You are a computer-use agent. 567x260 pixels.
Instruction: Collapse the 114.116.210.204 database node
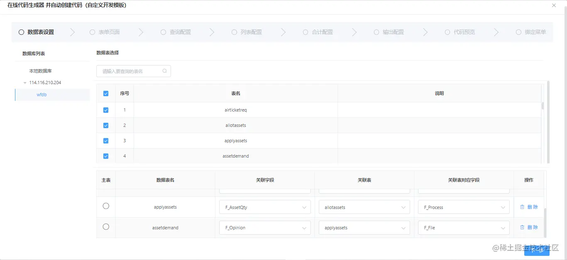pos(25,82)
